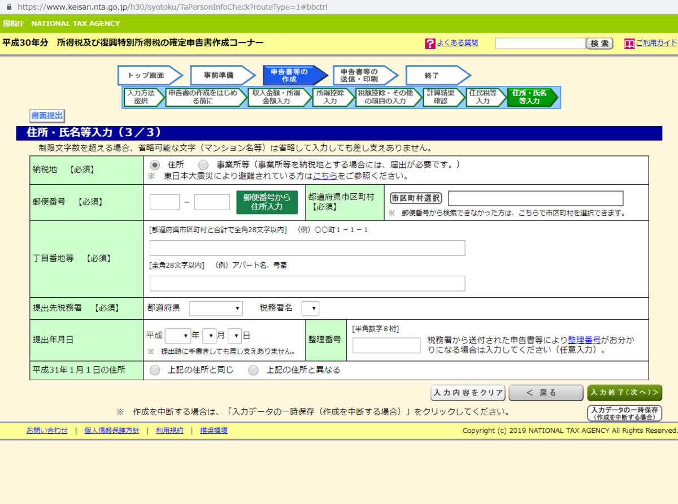Click 入力終了(次へ) button

624,393
